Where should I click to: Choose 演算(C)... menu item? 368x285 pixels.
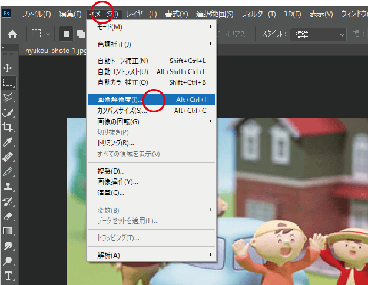(151, 193)
